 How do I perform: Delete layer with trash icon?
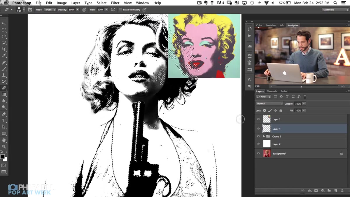pos(342,191)
